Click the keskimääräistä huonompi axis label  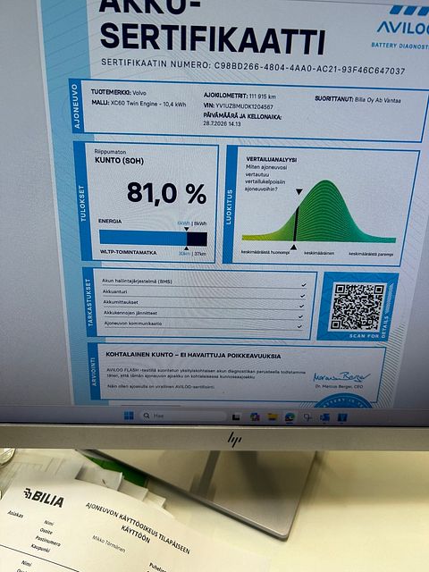click(265, 252)
